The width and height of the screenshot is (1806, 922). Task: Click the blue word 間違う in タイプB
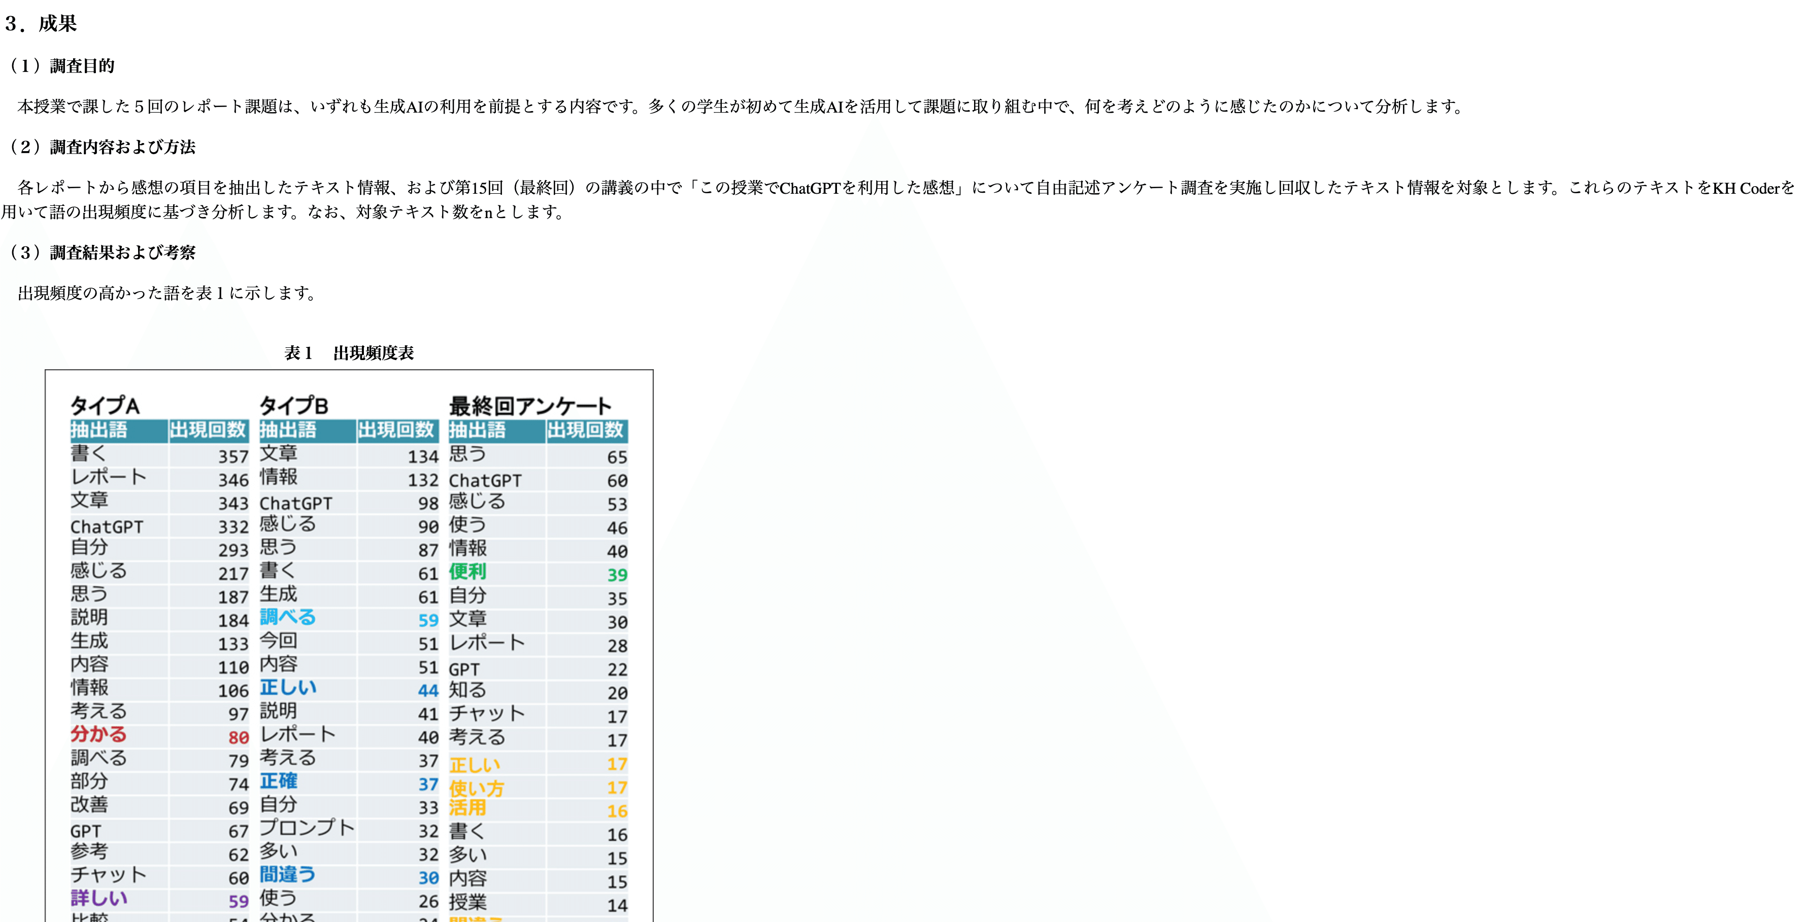(287, 874)
